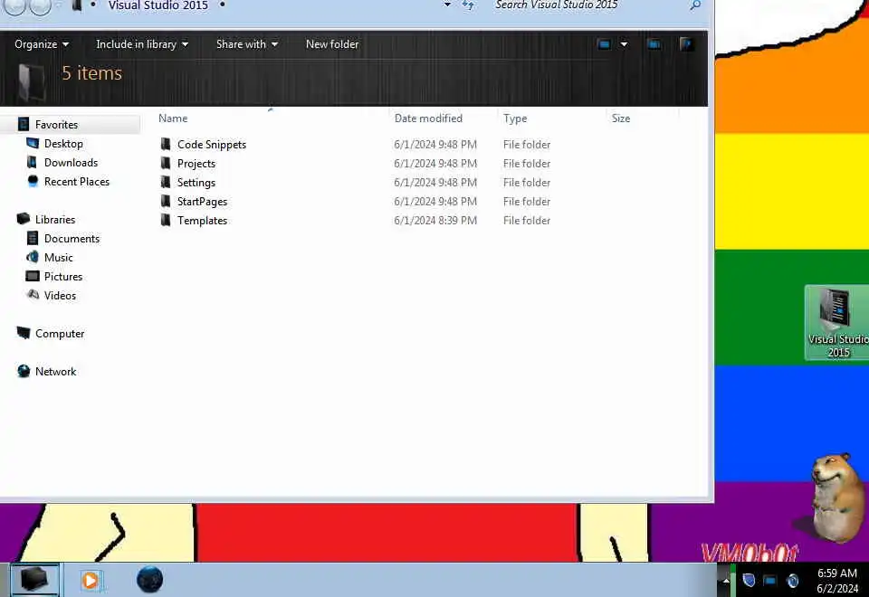Click the Recent Places icon
The height and width of the screenshot is (597, 869).
click(33, 181)
